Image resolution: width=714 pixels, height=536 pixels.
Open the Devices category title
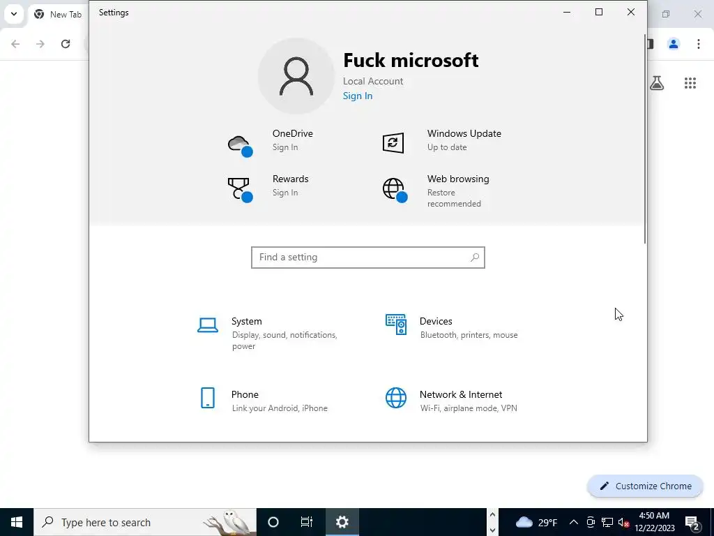436,321
